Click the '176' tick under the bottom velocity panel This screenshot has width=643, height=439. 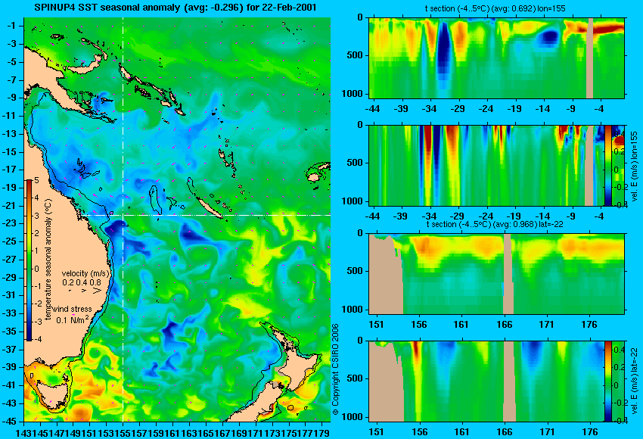click(590, 432)
